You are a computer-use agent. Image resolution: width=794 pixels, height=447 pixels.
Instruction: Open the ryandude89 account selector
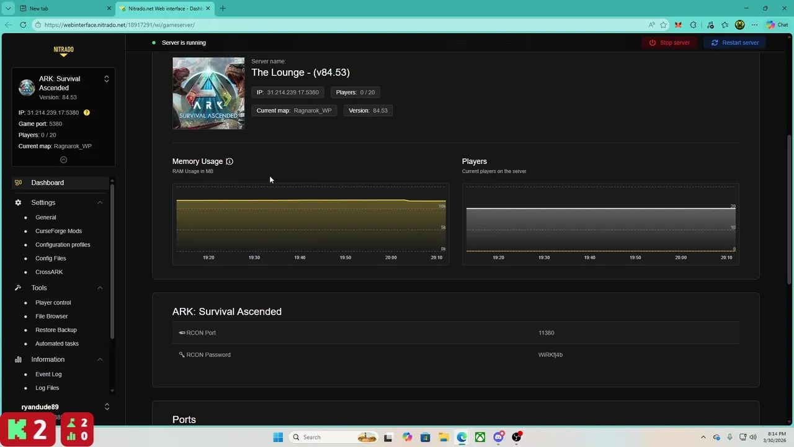pyautogui.click(x=107, y=407)
